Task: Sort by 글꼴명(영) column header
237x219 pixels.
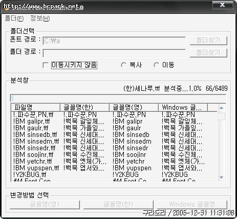Action: pyautogui.click(x=134, y=107)
